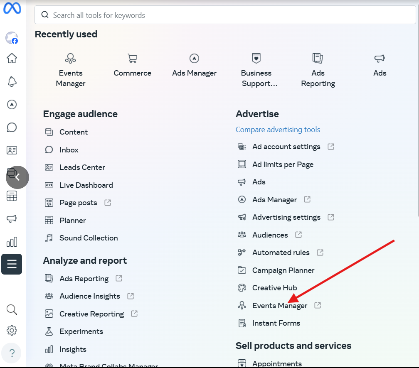Open the Notifications bell icon
The height and width of the screenshot is (368, 419).
12,81
